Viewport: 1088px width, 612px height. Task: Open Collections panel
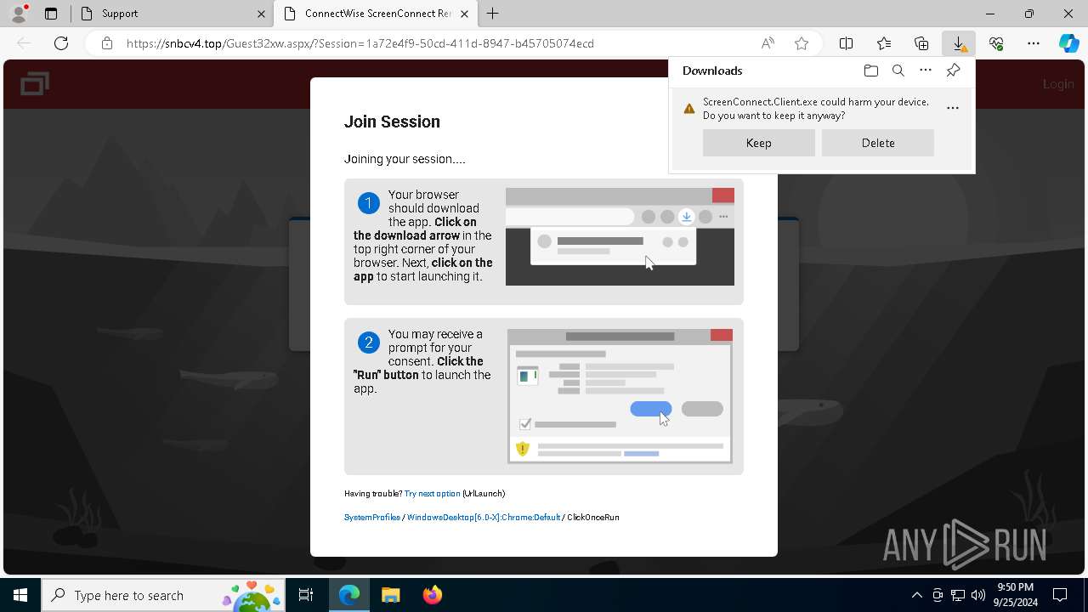(x=921, y=43)
